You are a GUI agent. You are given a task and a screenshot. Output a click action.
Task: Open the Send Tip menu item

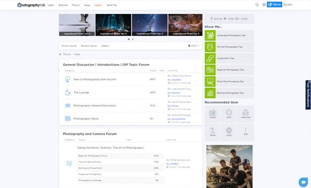112,5
